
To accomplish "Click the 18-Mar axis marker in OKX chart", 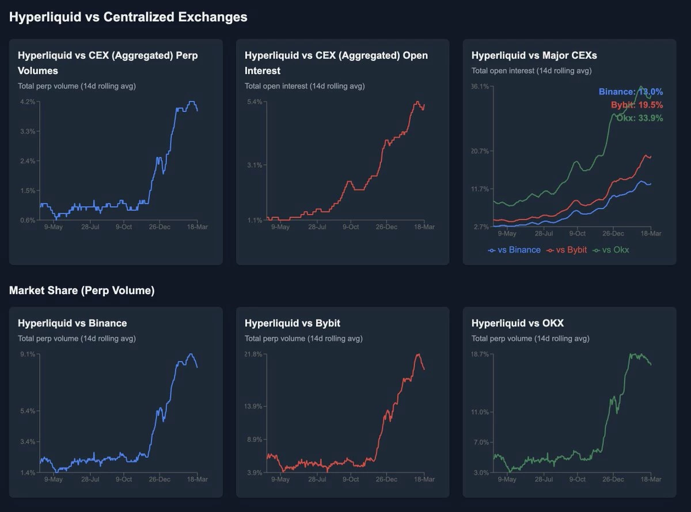I will (x=651, y=479).
